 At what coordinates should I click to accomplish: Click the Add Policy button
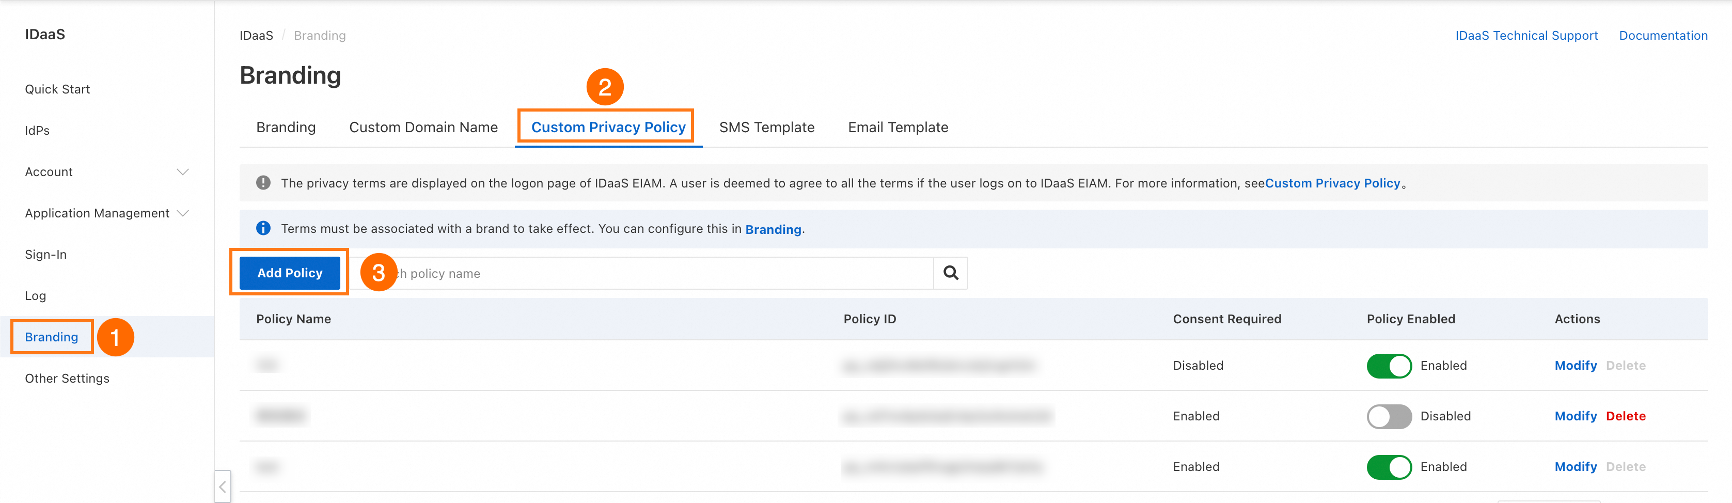pyautogui.click(x=290, y=273)
